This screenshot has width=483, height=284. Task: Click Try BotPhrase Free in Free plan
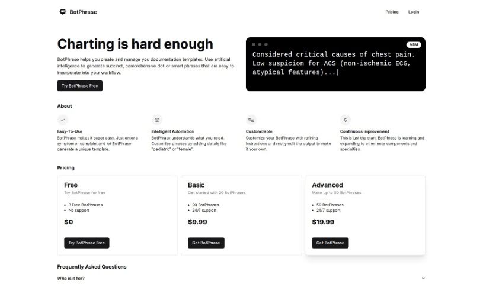click(x=87, y=243)
